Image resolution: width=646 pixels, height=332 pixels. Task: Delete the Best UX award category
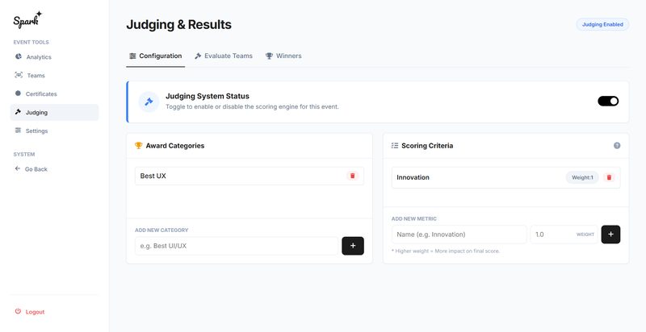[x=352, y=176]
